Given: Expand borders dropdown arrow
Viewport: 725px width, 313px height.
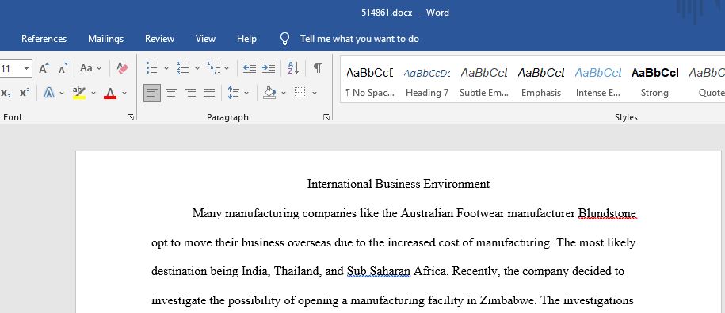Looking at the screenshot, I should [315, 94].
